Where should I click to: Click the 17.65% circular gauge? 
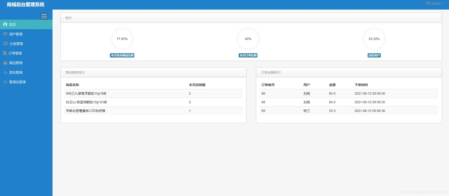point(122,39)
